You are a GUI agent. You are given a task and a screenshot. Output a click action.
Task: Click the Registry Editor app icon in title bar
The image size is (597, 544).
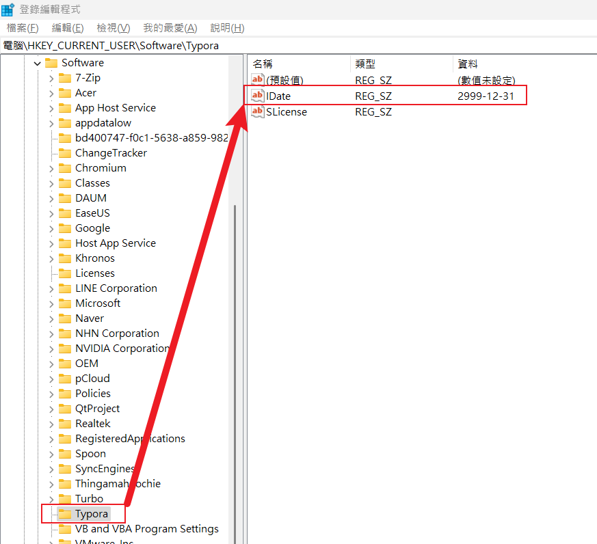tap(8, 10)
